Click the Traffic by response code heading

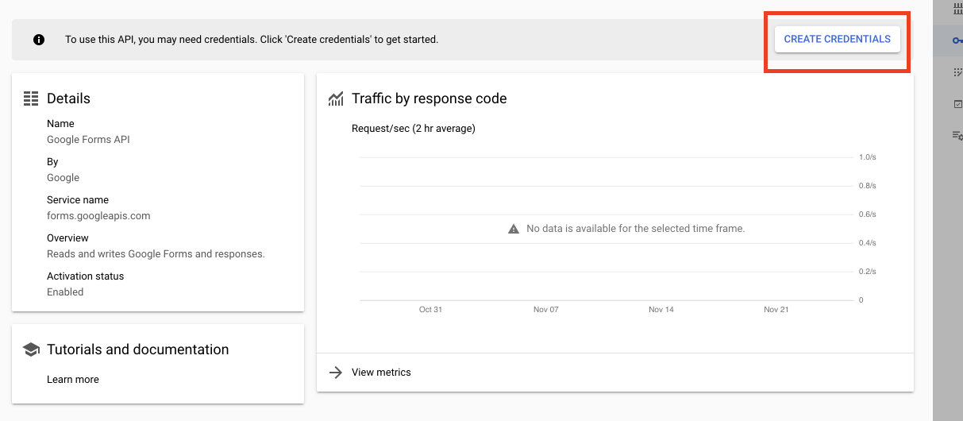click(x=429, y=98)
